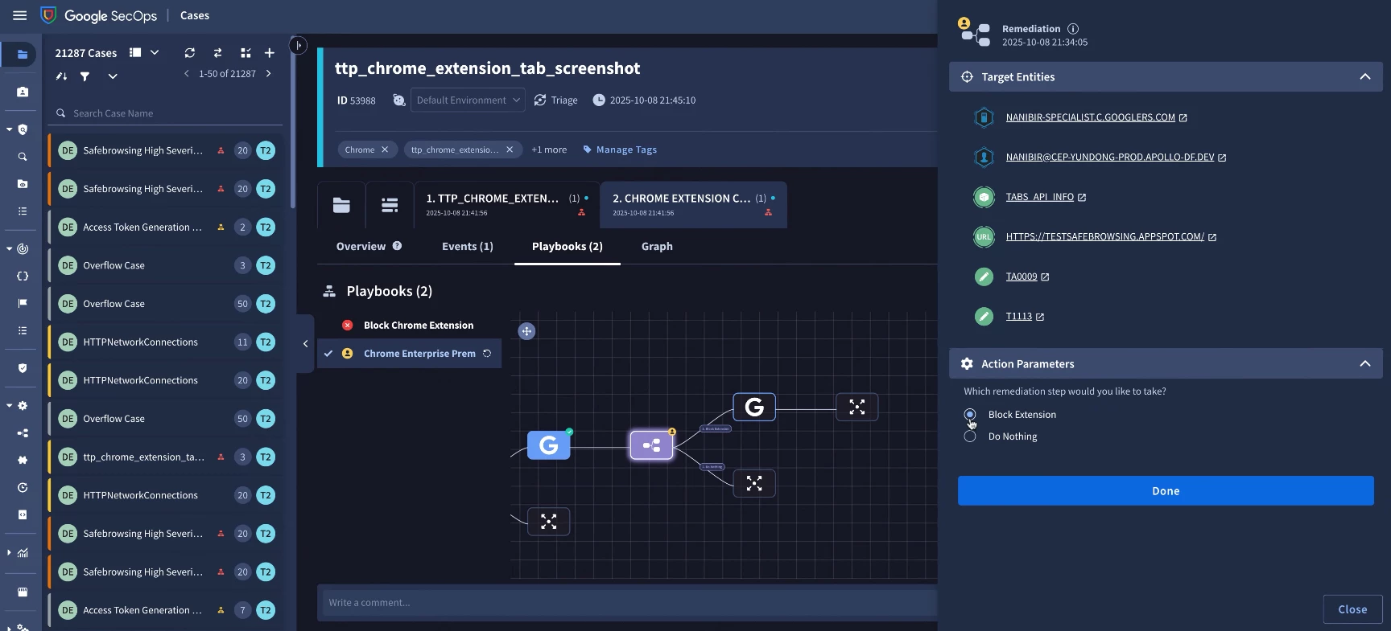1391x631 pixels.
Task: Open the reports chart sidebar icon
Action: 23,552
